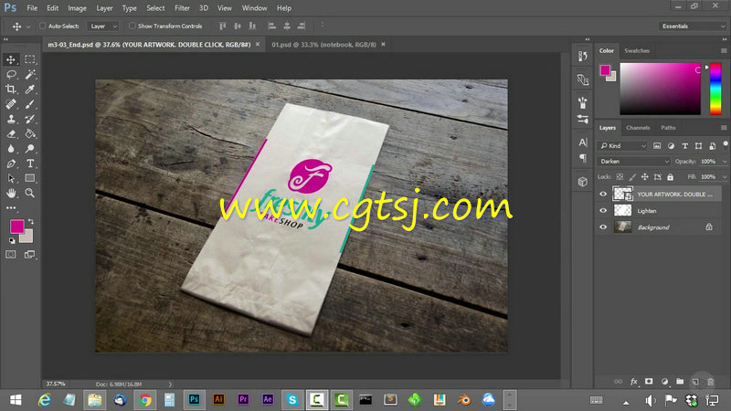Switch to the 01.psd document tab

[324, 45]
